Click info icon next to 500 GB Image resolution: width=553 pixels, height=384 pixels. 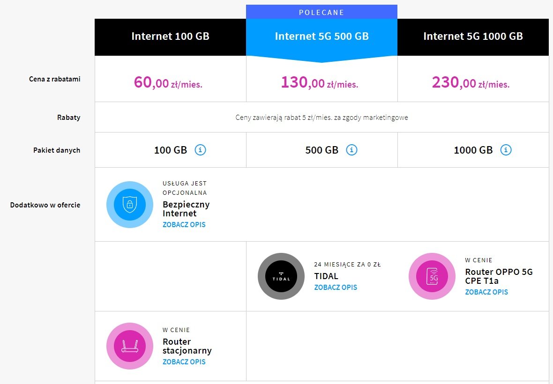click(351, 150)
